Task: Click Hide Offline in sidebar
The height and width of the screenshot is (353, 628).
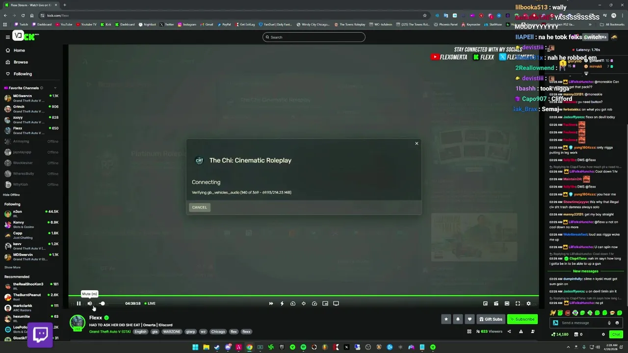Action: click(x=11, y=195)
